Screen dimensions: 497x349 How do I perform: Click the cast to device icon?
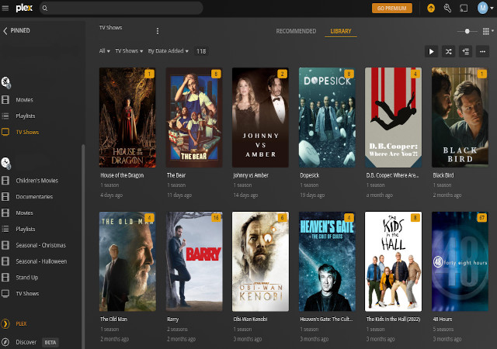(464, 8)
